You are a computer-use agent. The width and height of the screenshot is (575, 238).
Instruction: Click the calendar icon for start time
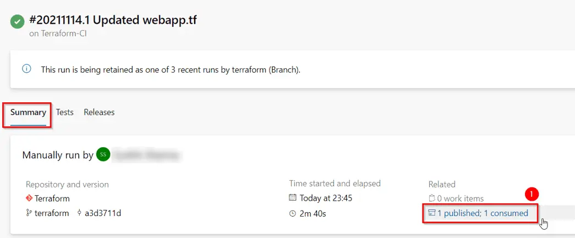pyautogui.click(x=293, y=198)
